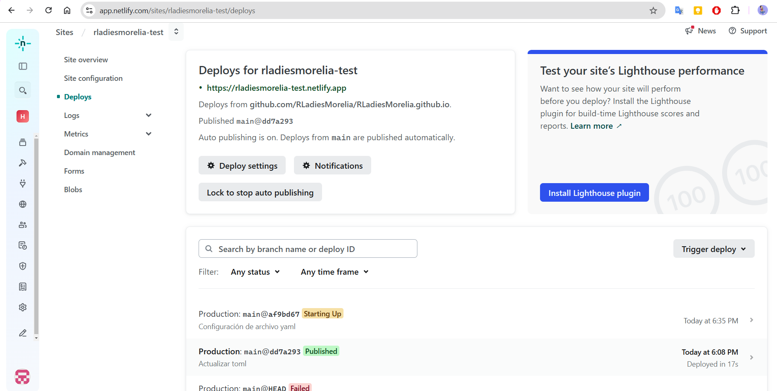Open the Any status filter dropdown

click(255, 272)
